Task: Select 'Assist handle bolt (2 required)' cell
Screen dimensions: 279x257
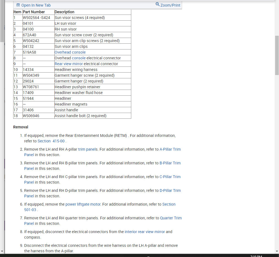Action: point(93,116)
